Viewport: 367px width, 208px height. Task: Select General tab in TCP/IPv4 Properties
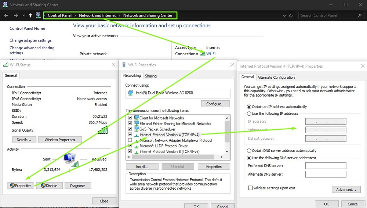[x=247, y=77]
